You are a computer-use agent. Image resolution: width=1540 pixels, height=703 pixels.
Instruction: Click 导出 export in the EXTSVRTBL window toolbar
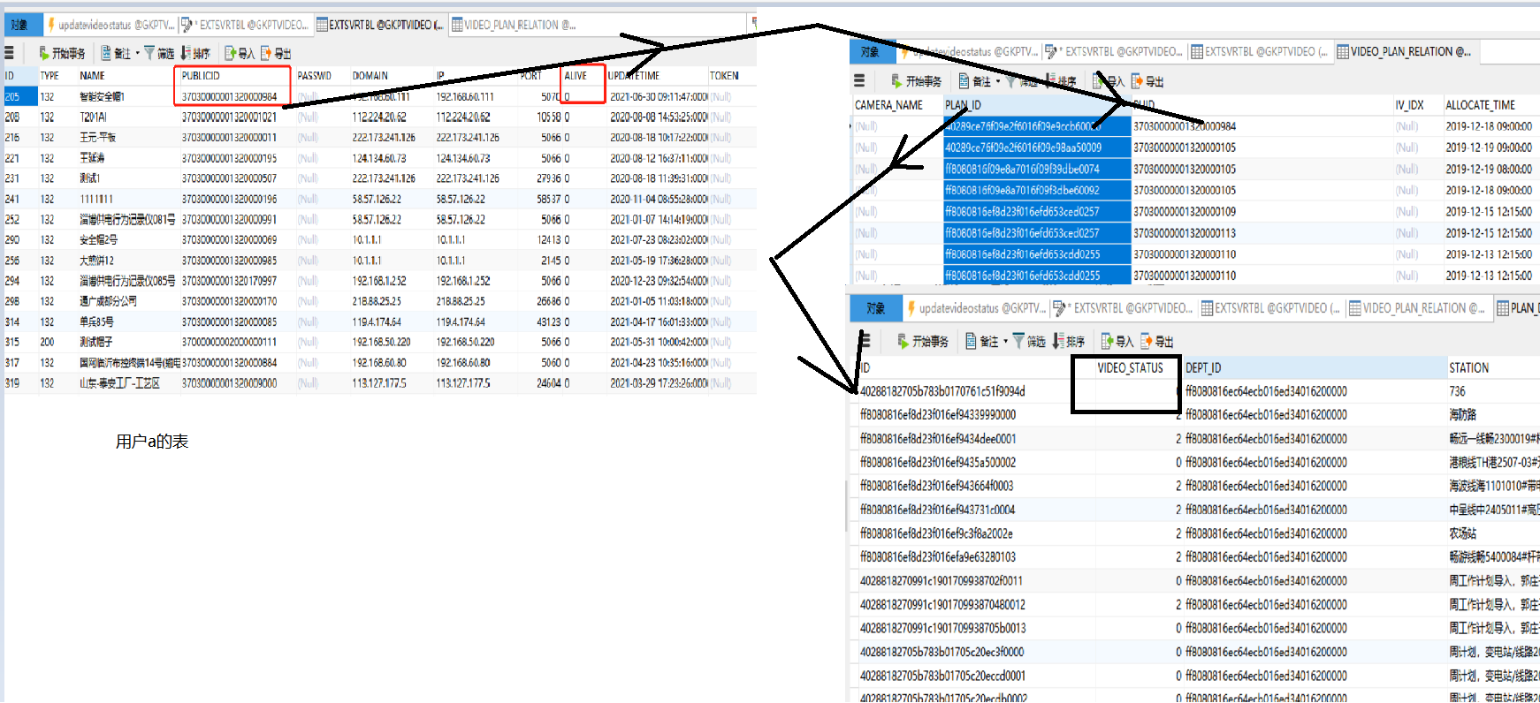pyautogui.click(x=276, y=53)
